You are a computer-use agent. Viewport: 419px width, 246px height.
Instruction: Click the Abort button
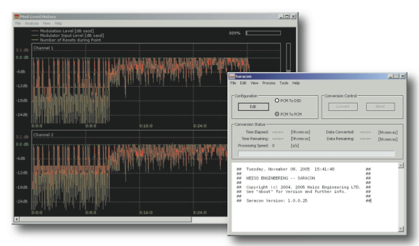click(380, 107)
